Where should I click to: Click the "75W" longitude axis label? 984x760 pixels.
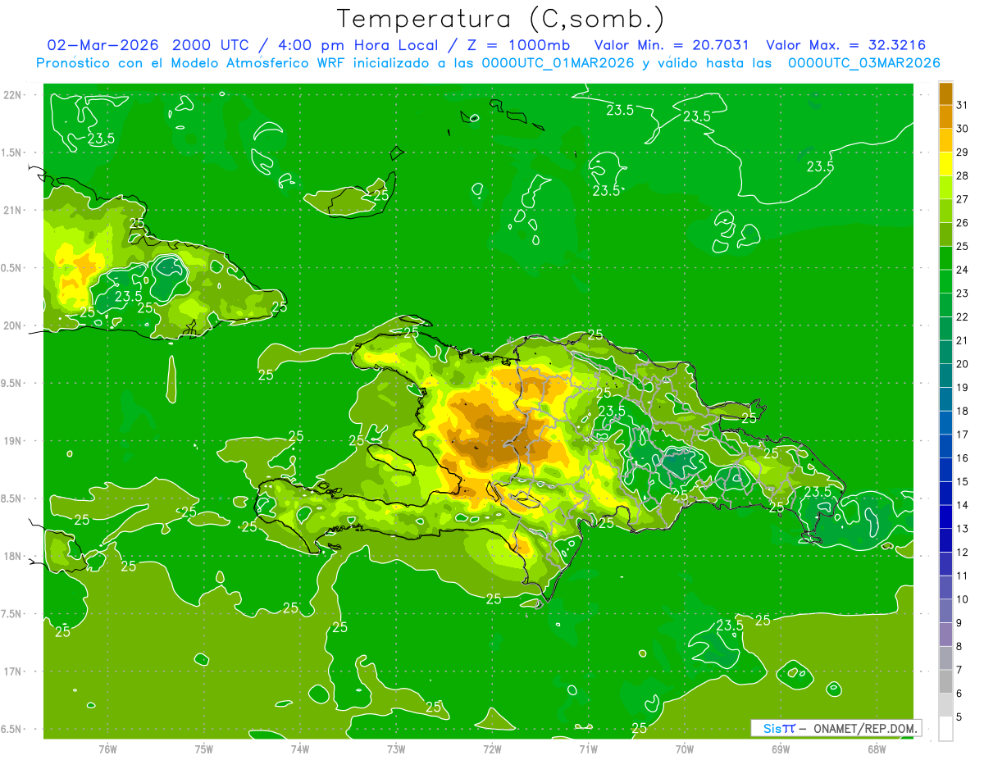point(204,749)
